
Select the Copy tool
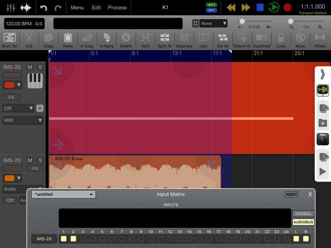[x=48, y=40]
